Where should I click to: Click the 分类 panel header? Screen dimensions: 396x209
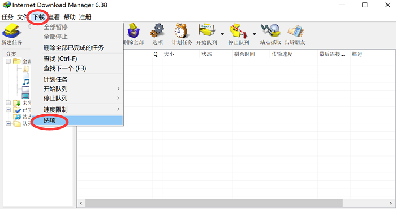11,54
